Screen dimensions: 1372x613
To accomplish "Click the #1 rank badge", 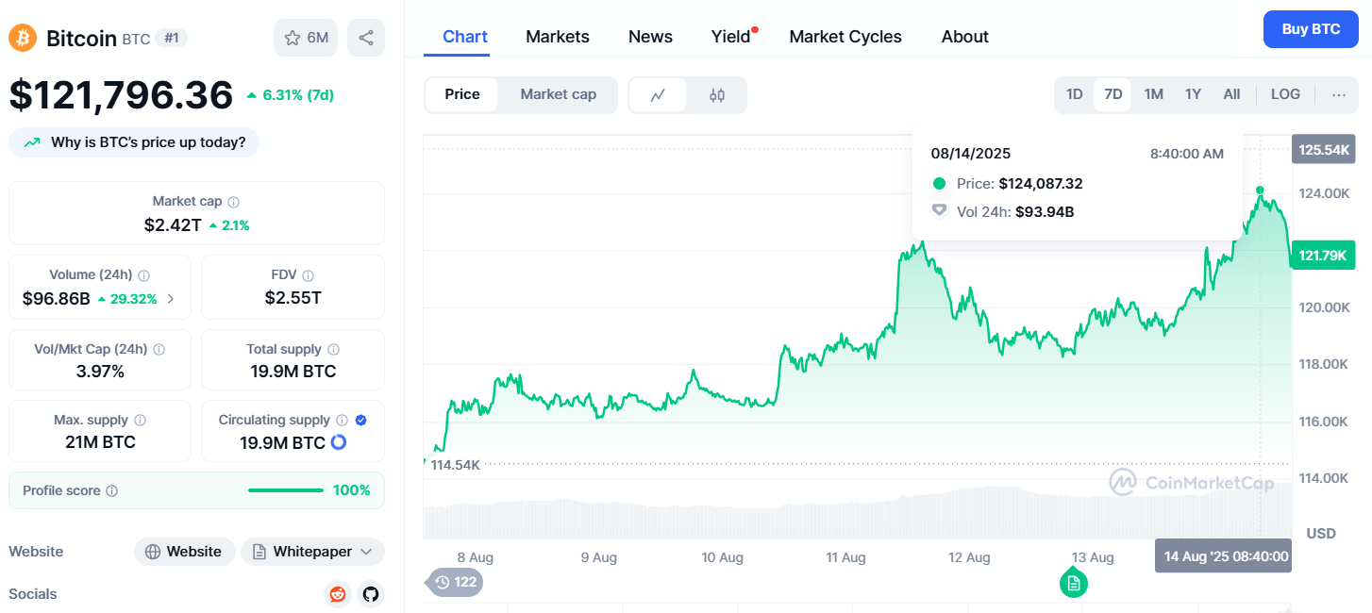I will [172, 38].
